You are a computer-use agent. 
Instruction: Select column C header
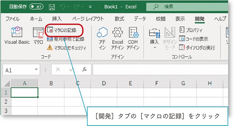(77, 83)
